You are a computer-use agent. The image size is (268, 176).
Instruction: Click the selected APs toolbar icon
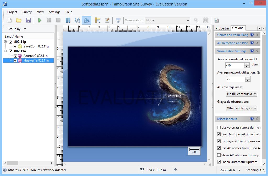click(x=196, y=20)
